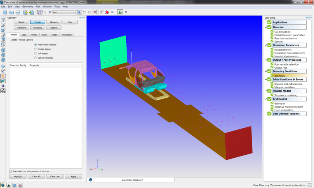Image resolution: width=314 pixels, height=188 pixels.
Task: Click the CONVERGE logo icon in bottom bar
Action: [3, 185]
